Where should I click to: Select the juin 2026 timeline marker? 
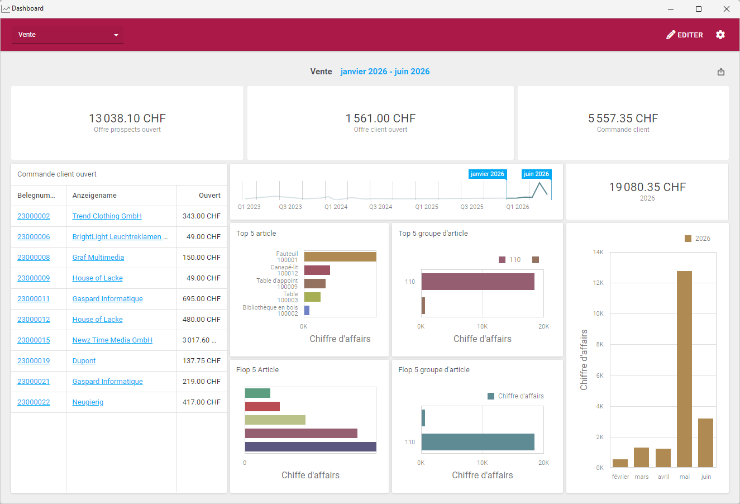(x=536, y=174)
